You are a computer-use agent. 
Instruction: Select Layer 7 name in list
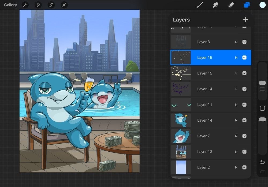tap(203, 136)
